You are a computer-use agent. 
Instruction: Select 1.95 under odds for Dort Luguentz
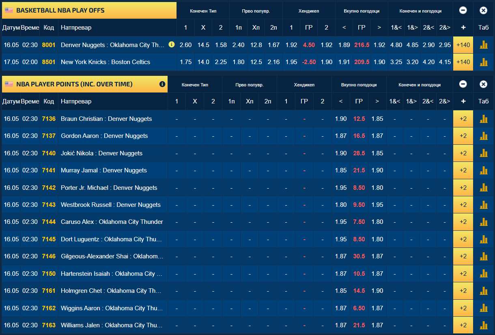341,239
